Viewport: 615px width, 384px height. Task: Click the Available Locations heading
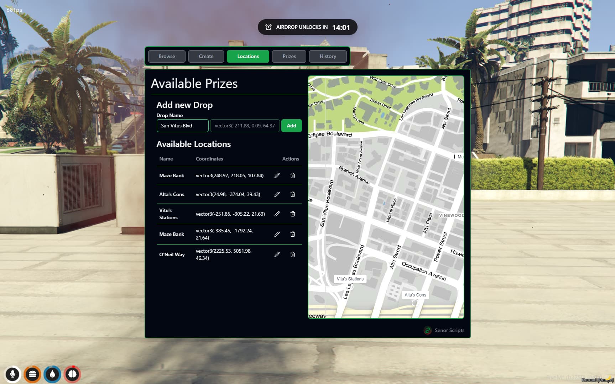coord(194,144)
